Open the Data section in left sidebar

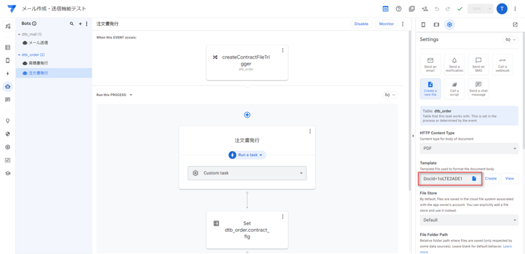[x=8, y=48]
